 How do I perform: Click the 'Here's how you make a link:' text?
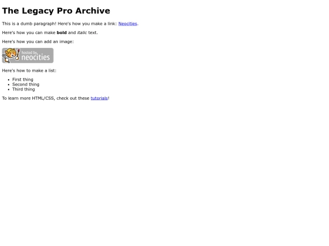point(87,24)
